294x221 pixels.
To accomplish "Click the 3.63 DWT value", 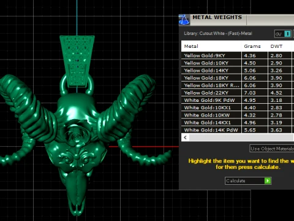I will tap(276, 130).
